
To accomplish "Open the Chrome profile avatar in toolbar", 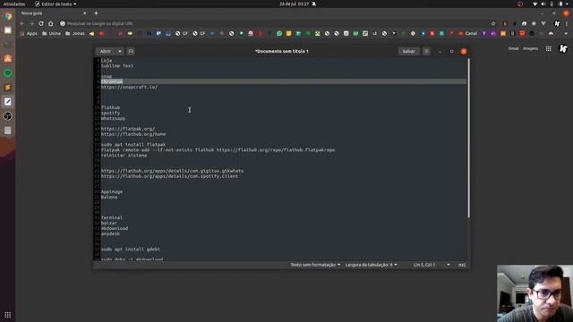I will tap(557, 23).
